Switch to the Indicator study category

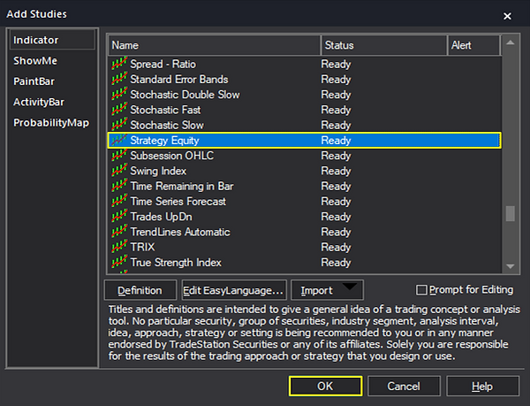[x=52, y=40]
